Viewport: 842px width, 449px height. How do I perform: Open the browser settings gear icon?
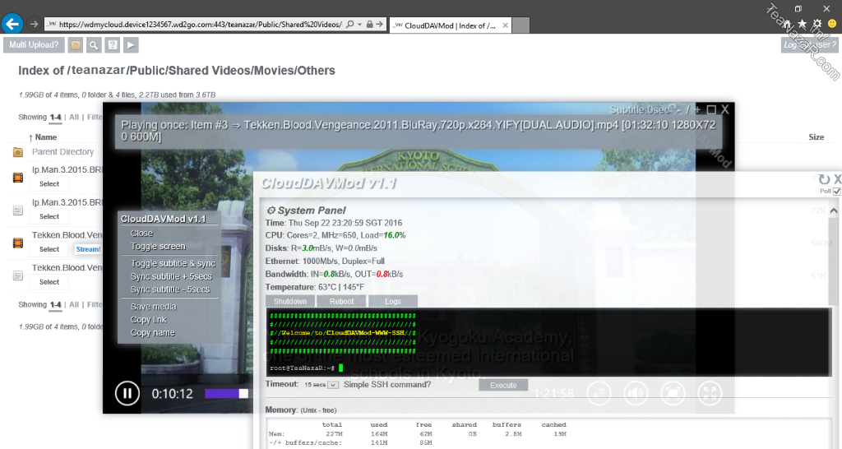pyautogui.click(x=817, y=24)
